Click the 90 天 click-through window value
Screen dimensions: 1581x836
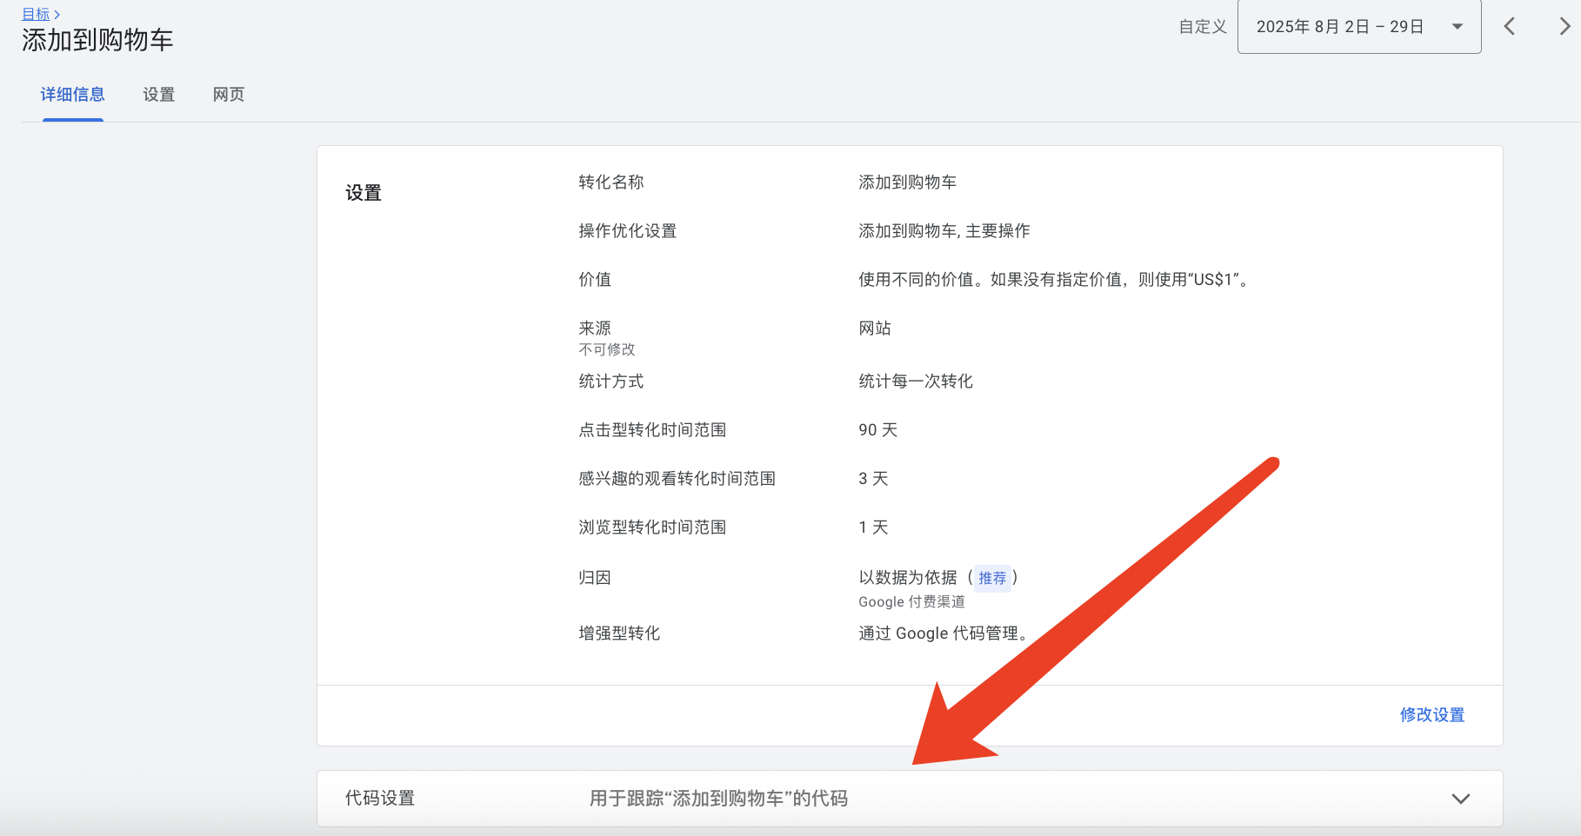(877, 430)
